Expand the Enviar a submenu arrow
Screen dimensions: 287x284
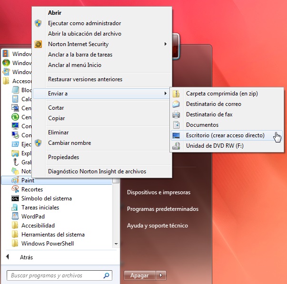(x=166, y=94)
